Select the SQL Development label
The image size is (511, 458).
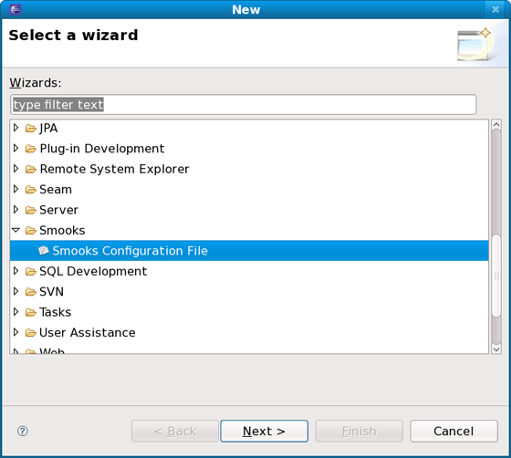(x=93, y=271)
